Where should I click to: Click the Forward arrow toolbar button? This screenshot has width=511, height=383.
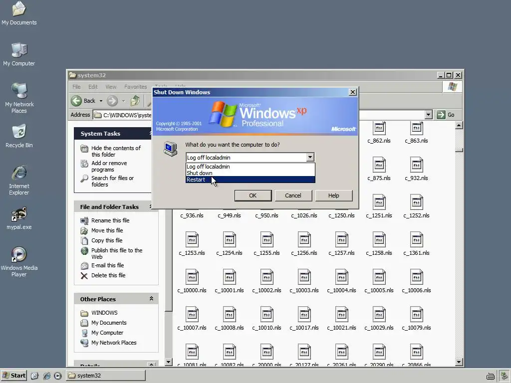click(112, 101)
